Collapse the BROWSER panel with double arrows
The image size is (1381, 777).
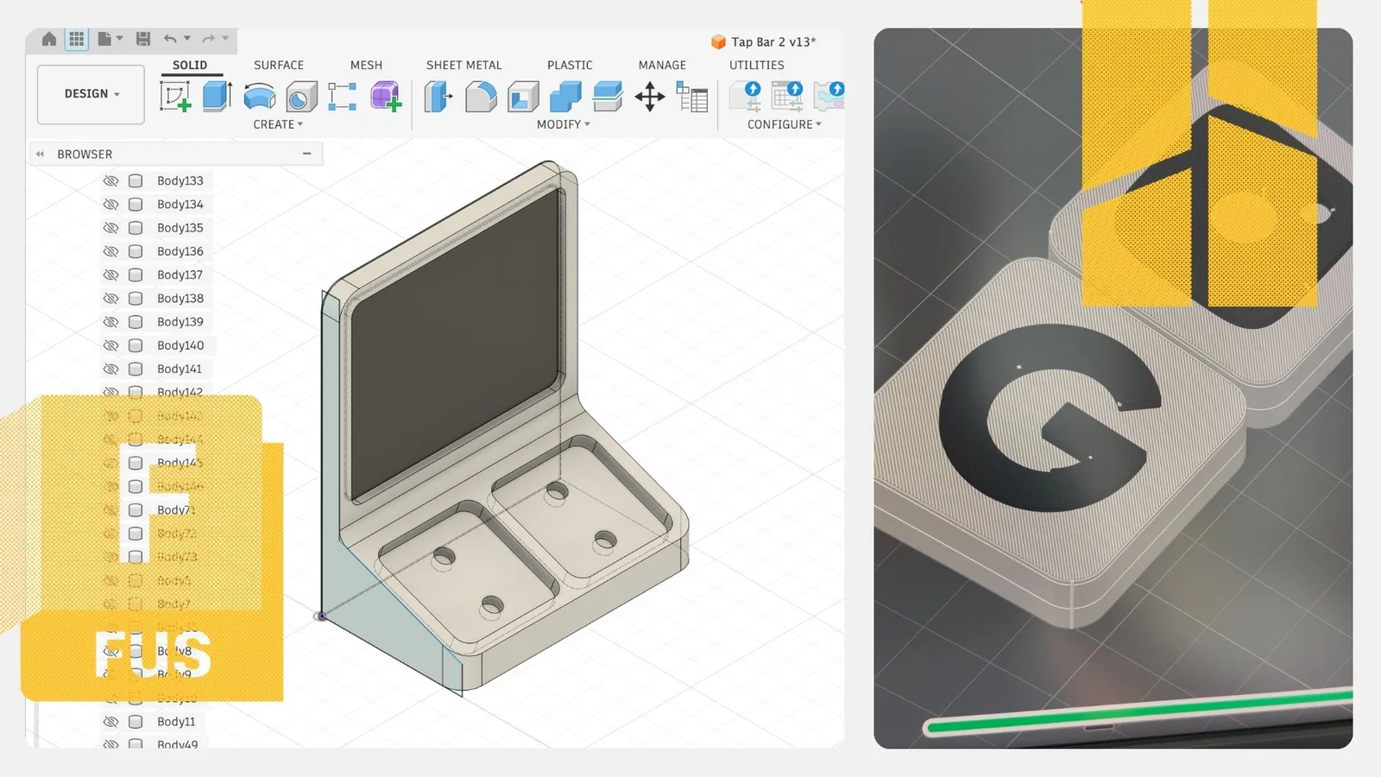point(40,154)
